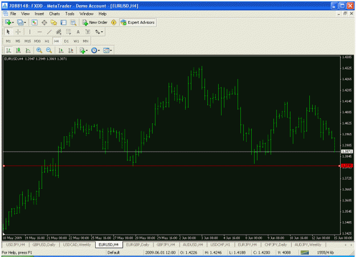
Task: Set timeframe to M1
Action: click(x=8, y=41)
